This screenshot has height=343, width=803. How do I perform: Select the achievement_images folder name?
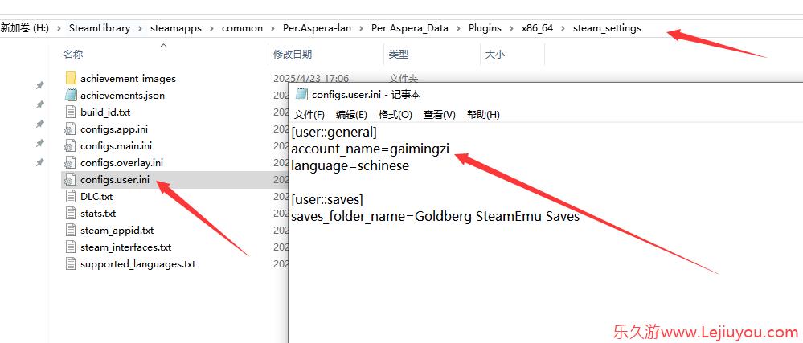(128, 79)
